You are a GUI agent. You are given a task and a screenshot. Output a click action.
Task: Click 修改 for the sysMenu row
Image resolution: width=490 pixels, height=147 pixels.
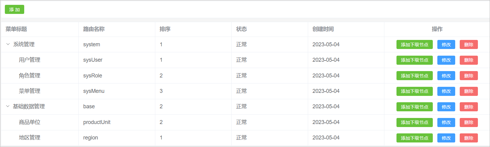point(446,91)
